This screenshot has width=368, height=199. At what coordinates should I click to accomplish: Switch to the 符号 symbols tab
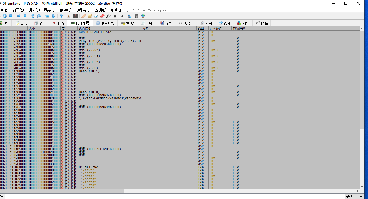[x=166, y=23]
